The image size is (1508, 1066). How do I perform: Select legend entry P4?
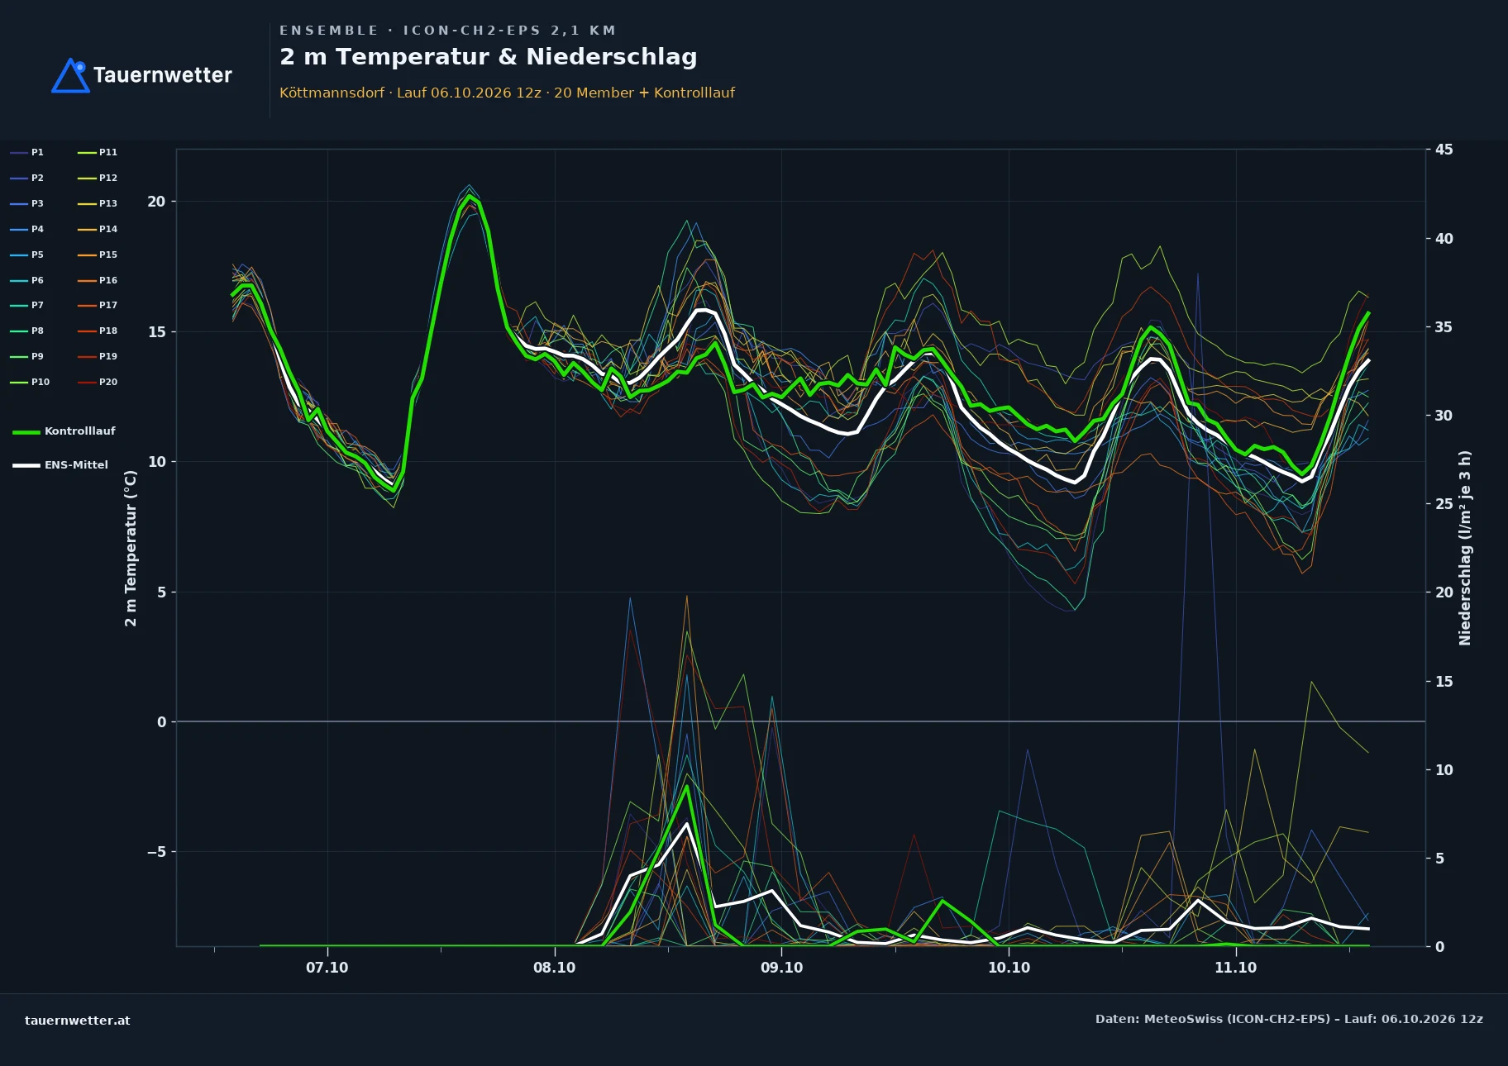click(x=26, y=229)
